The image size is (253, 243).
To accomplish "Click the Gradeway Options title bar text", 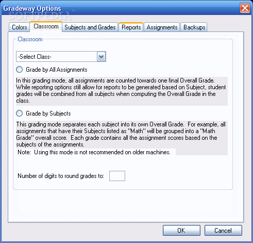I will click(32, 8).
